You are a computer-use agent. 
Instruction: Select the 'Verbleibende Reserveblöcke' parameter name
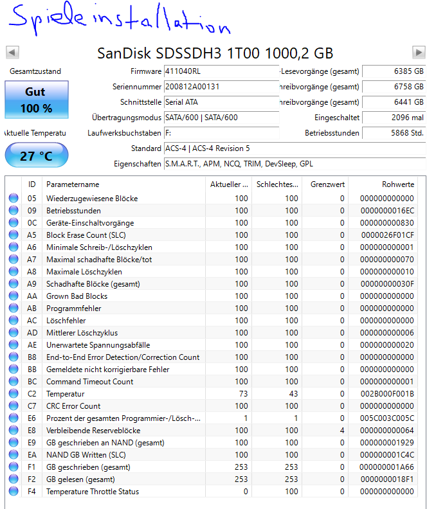pyautogui.click(x=93, y=431)
